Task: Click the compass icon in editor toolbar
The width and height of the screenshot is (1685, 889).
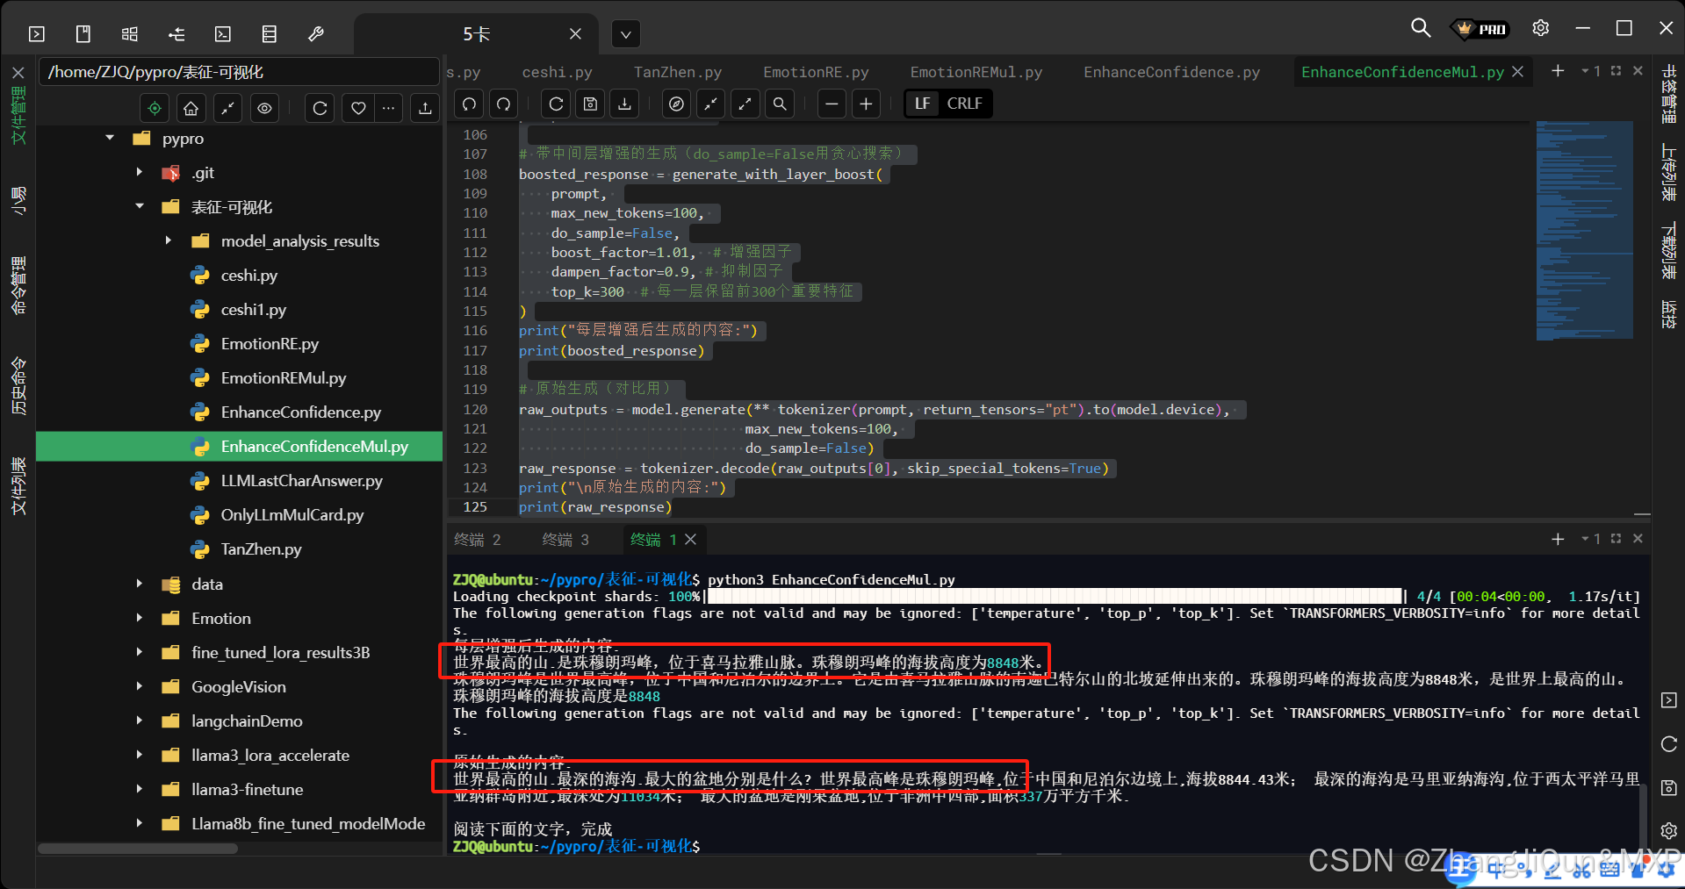Action: coord(676,104)
